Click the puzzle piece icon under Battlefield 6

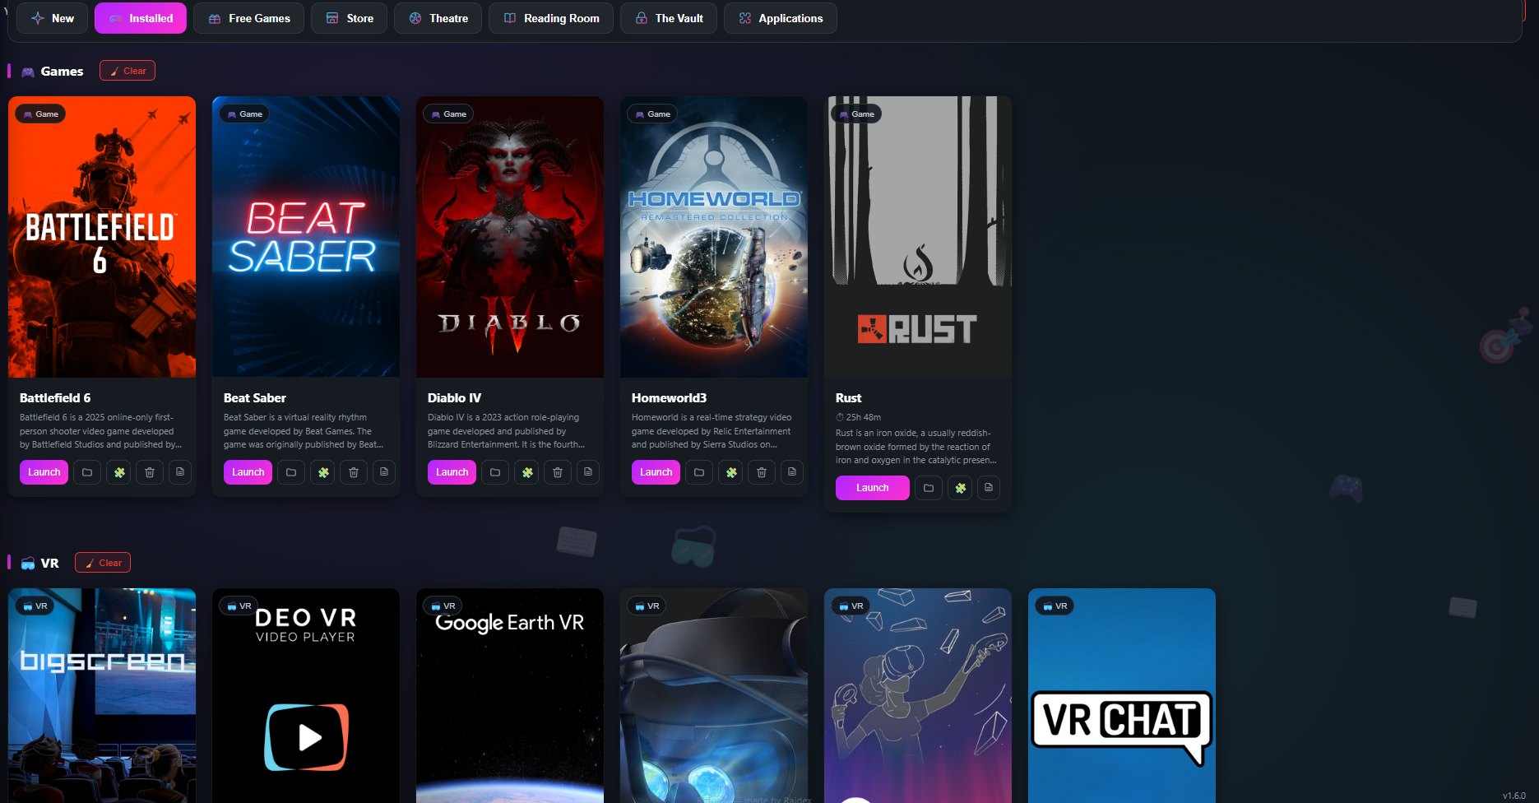click(119, 472)
